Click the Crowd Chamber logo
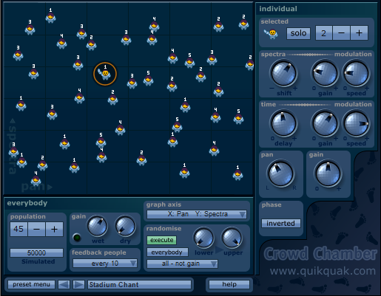 pos(320,254)
